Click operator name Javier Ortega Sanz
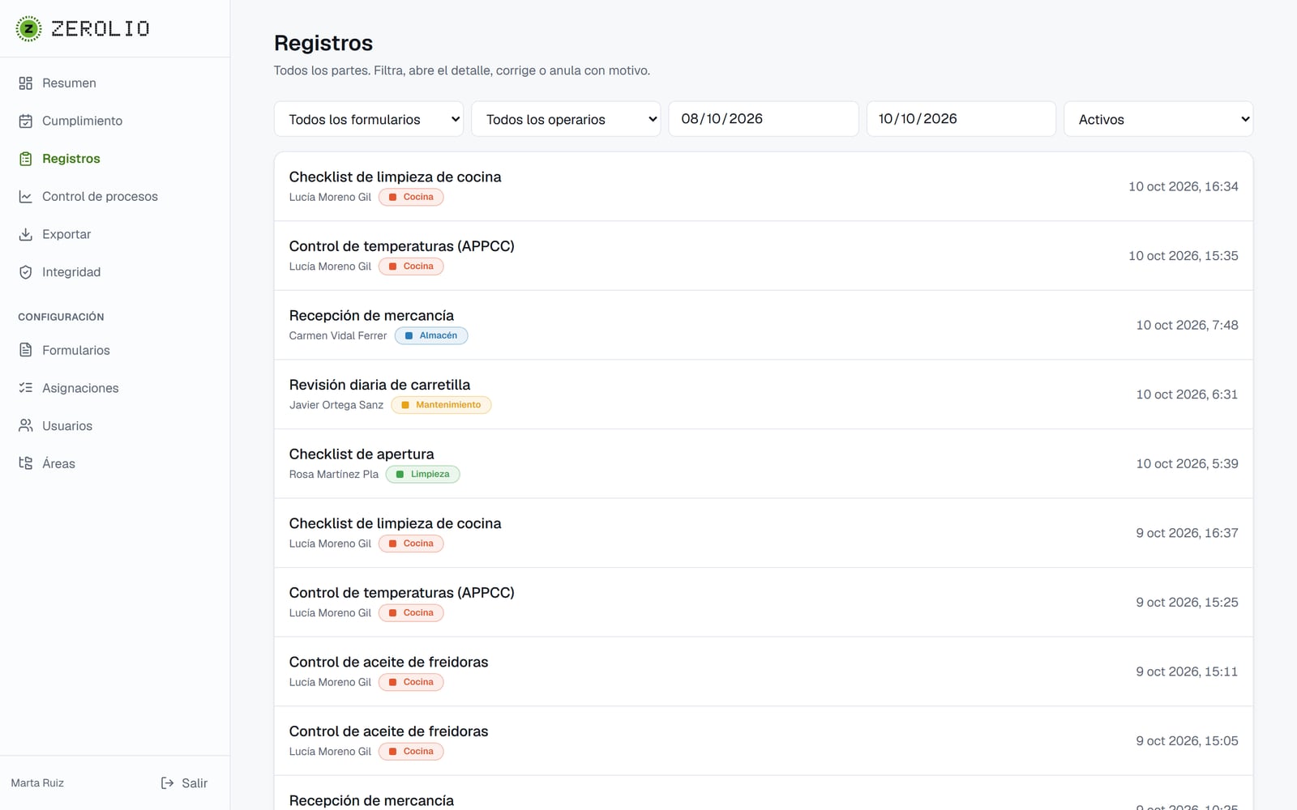Viewport: 1297px width, 810px height. pos(336,405)
